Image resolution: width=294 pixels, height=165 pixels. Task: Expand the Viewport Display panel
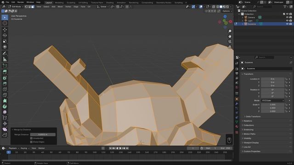click(251, 143)
